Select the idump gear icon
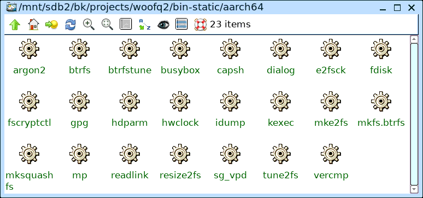This screenshot has width=423, height=198. point(231,101)
